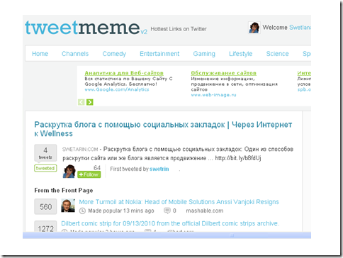This screenshot has height=258, width=343.
Task: Click the ad carousel next arrow
Action: [x=90, y=102]
